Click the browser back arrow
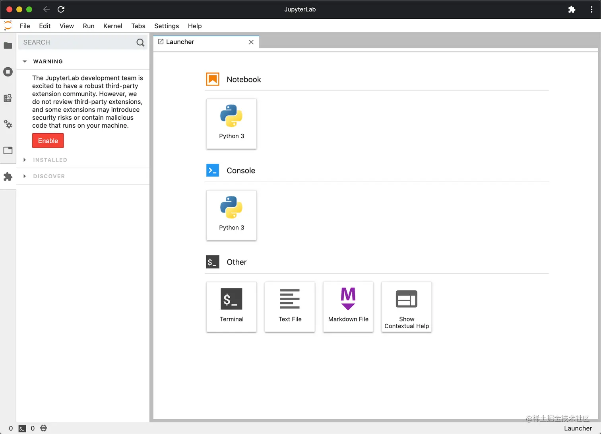601x434 pixels. tap(47, 9)
